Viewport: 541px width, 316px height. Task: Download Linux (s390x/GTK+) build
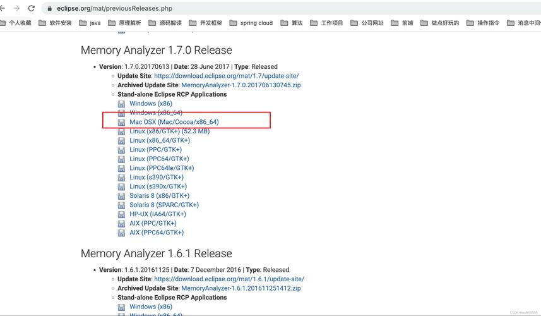tap(158, 186)
